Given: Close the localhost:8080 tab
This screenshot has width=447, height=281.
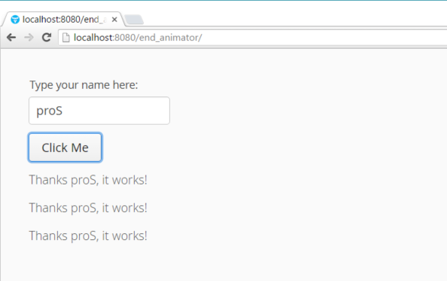Looking at the screenshot, I should pyautogui.click(x=114, y=19).
